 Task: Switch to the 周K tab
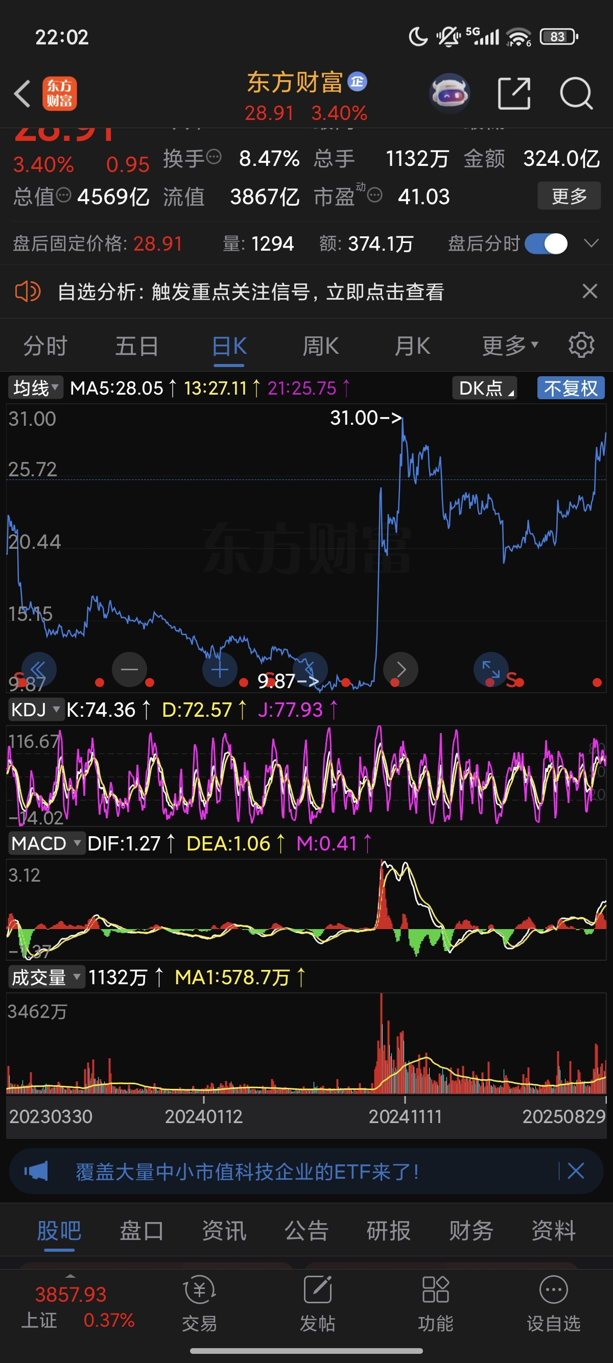click(320, 346)
